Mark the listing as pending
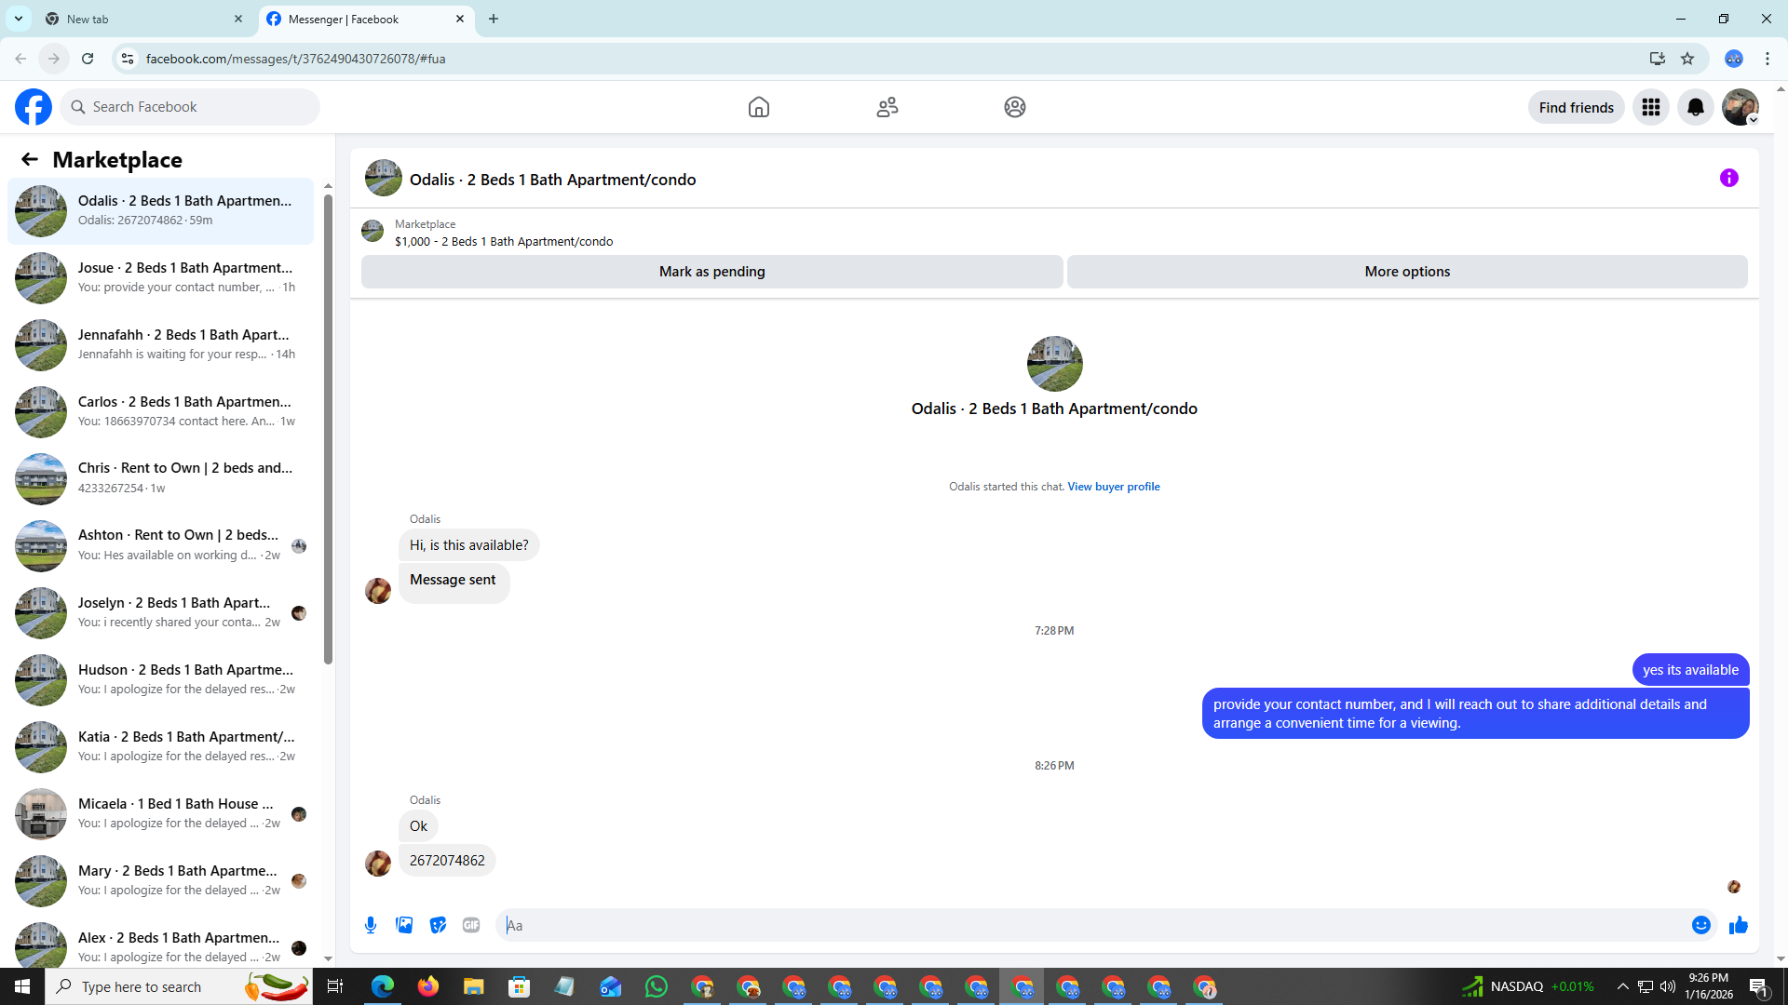The height and width of the screenshot is (1005, 1788). point(711,272)
